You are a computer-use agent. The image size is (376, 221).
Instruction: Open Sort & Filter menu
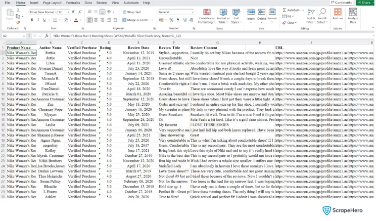click(x=311, y=16)
